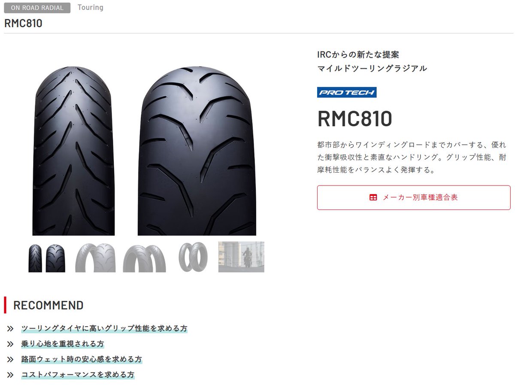Click the large rear tire image
The image size is (515, 385).
click(197, 151)
